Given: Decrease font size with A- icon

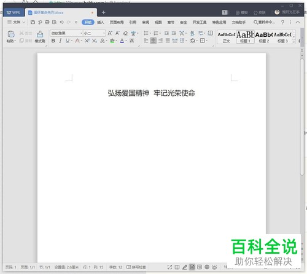Looking at the screenshot, I should click(x=117, y=33).
